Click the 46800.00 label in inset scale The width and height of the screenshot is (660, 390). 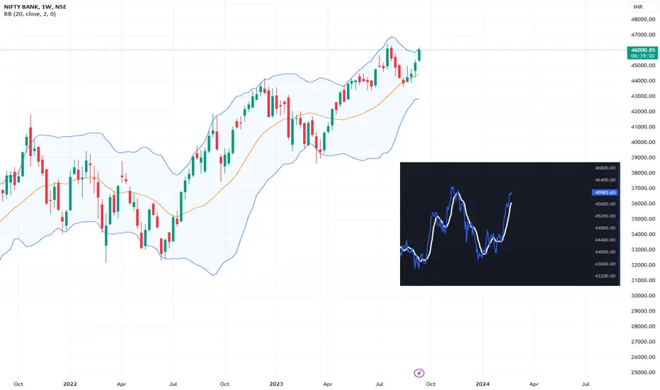605,168
